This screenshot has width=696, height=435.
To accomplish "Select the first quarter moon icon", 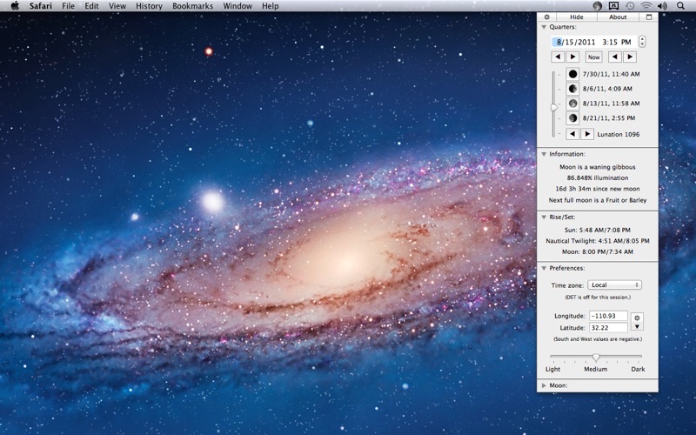I will click(572, 89).
